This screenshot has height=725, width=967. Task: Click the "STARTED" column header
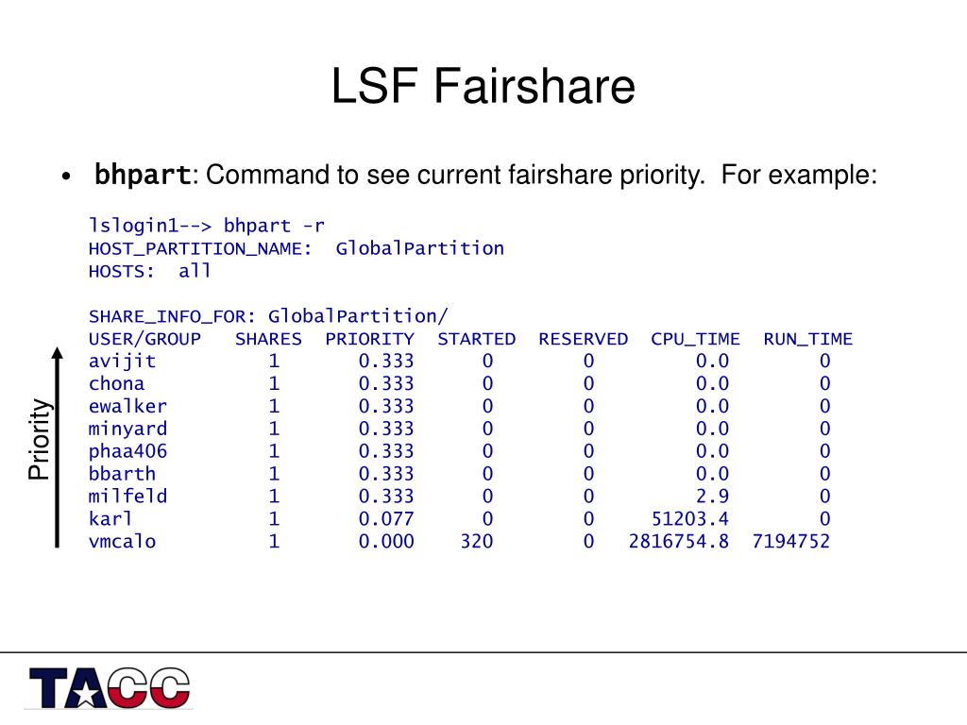476,339
